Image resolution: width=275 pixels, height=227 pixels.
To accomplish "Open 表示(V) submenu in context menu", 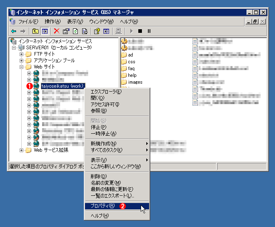I will coord(117,160).
